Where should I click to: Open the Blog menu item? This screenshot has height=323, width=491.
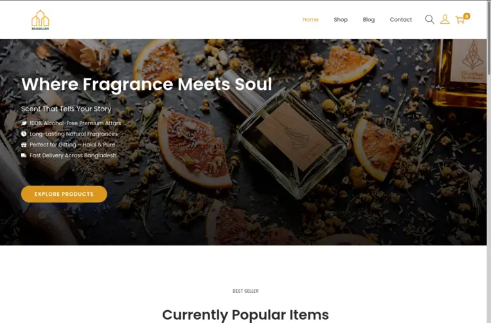click(368, 19)
